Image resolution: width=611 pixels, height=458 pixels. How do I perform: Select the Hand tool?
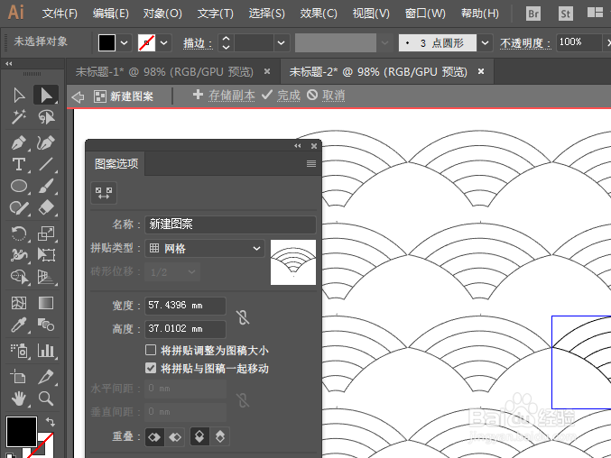[x=19, y=398]
